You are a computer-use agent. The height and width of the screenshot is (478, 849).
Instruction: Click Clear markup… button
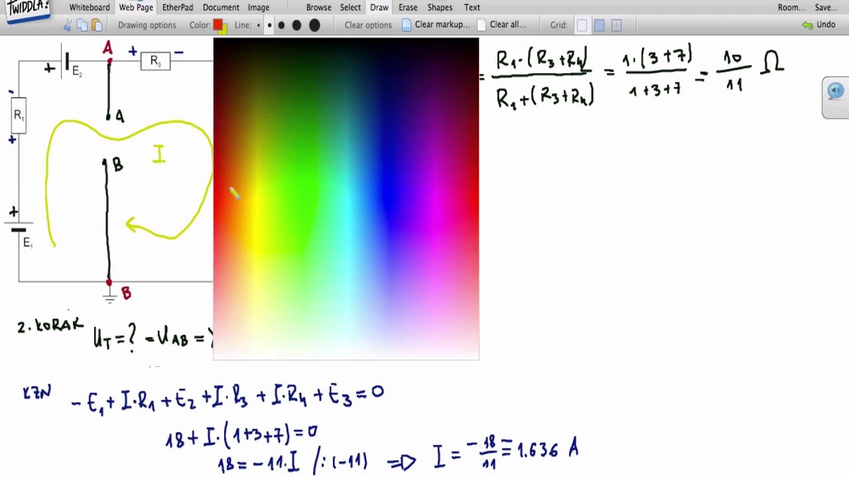(x=436, y=25)
